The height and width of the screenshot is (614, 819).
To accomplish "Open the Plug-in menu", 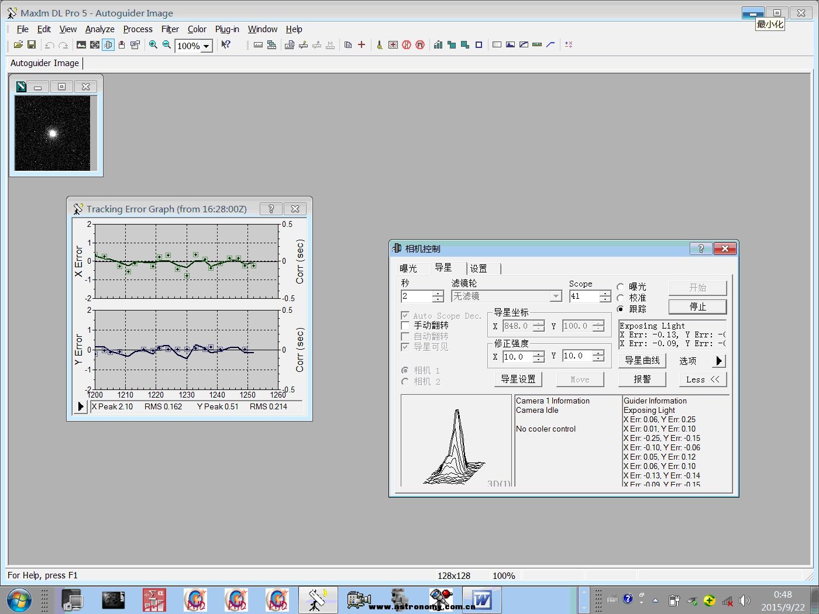I will 227,29.
